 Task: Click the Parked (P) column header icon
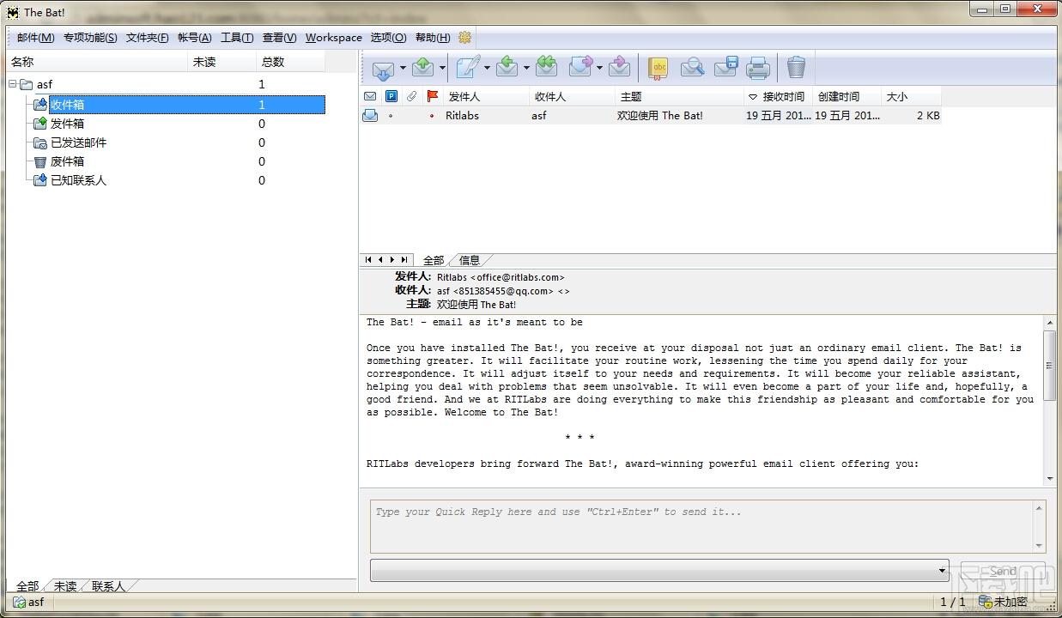click(391, 96)
